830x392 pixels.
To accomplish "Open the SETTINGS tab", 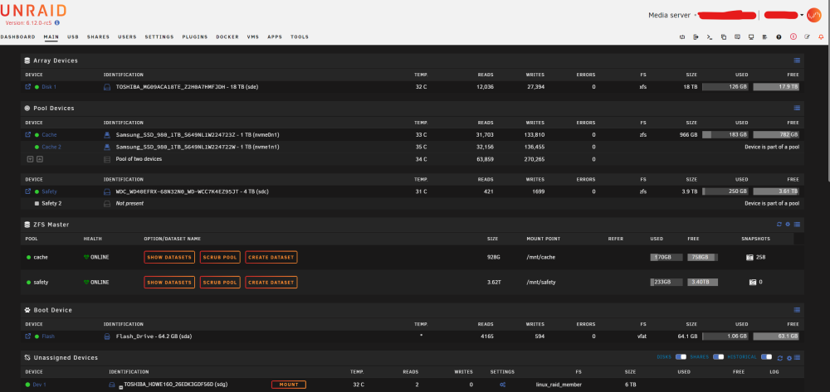I will point(159,37).
